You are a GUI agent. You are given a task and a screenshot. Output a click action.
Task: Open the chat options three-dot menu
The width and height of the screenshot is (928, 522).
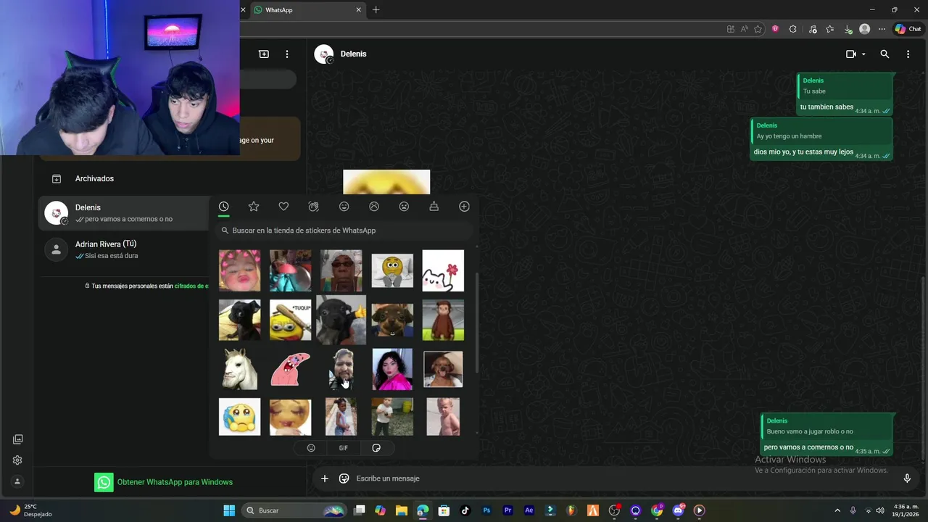(908, 54)
